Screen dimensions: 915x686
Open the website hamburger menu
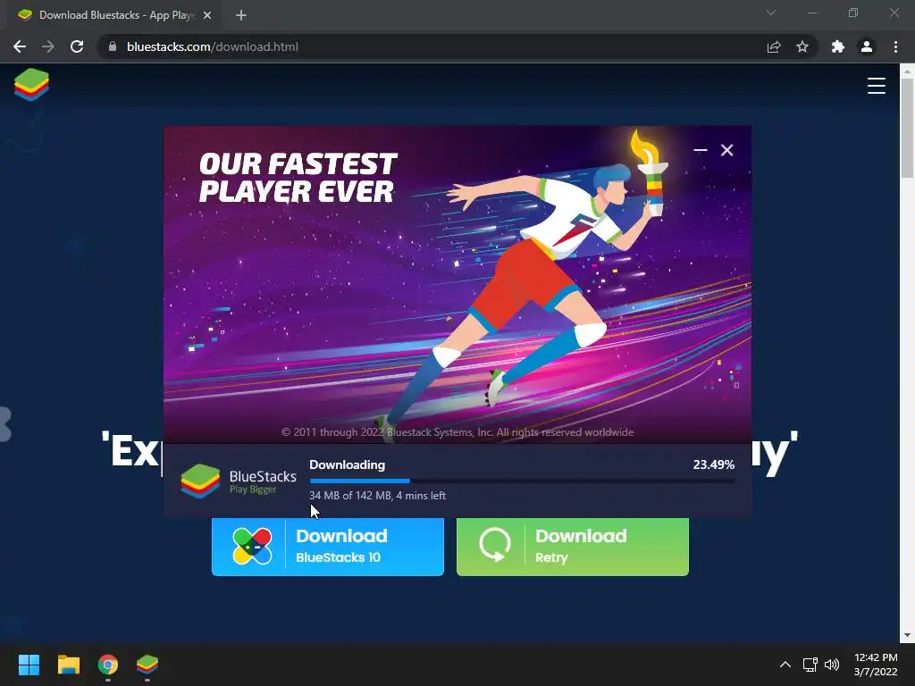click(x=876, y=86)
